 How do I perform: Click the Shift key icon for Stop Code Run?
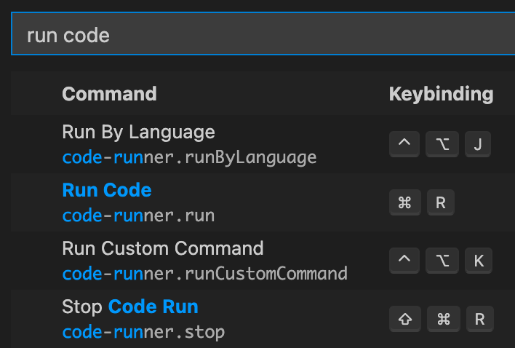pyautogui.click(x=405, y=319)
